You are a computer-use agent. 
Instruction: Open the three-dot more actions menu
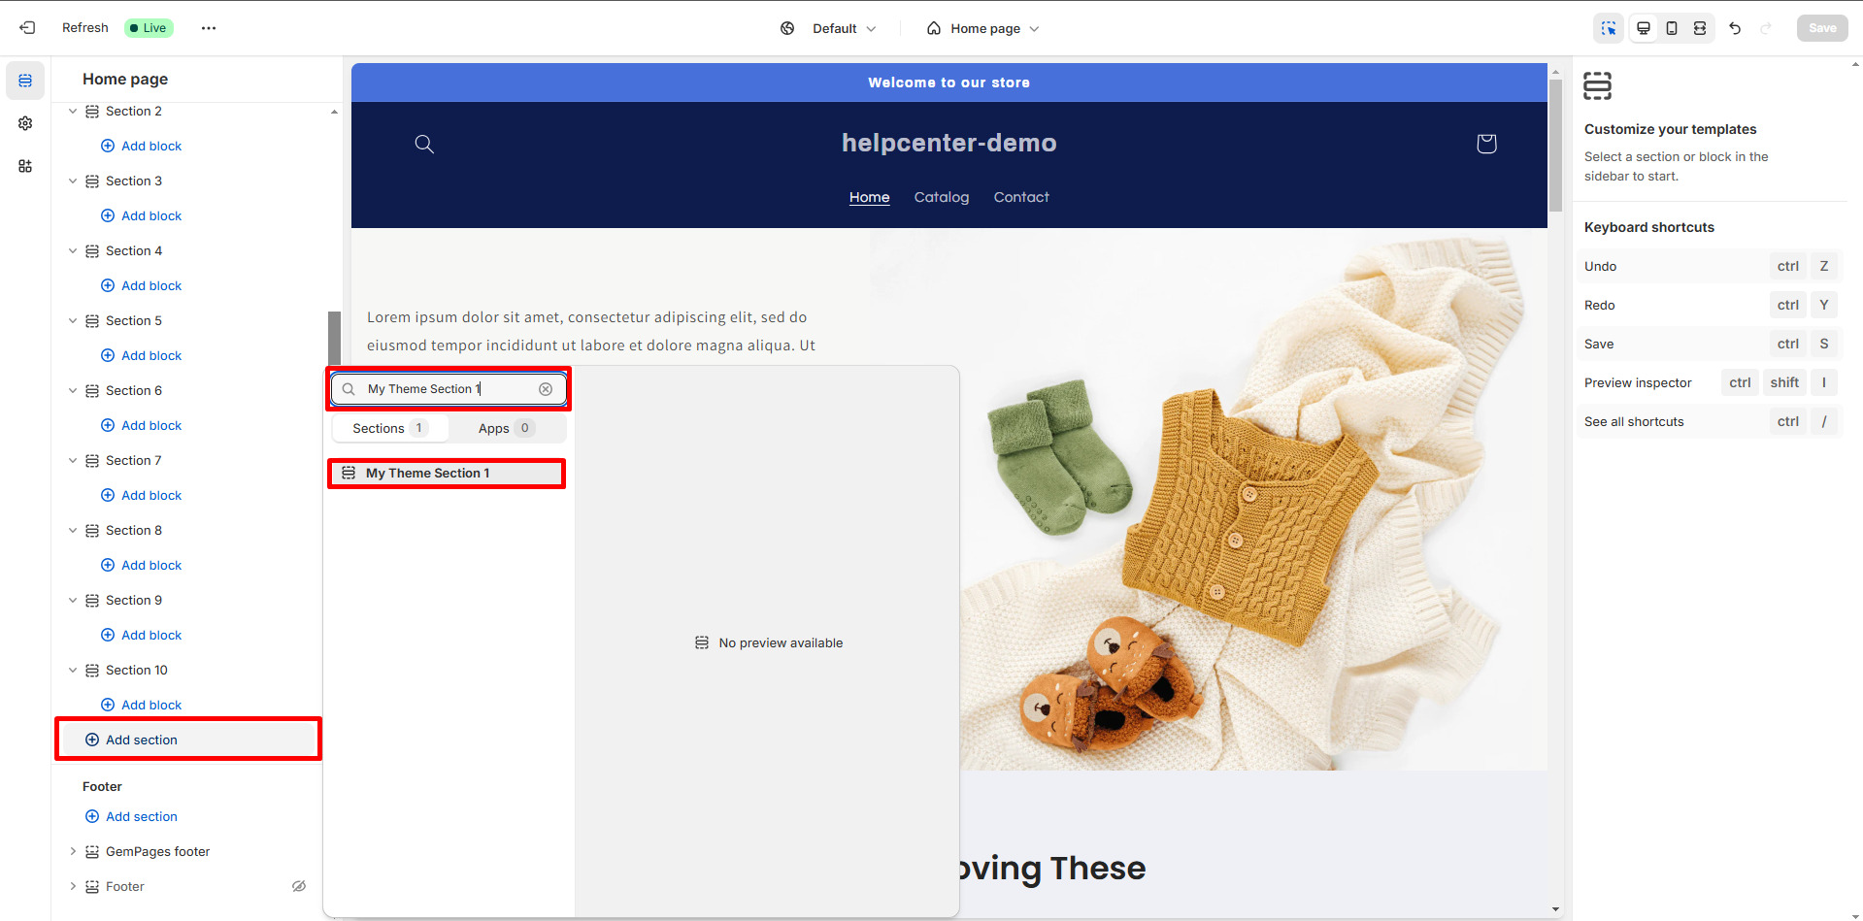tap(209, 28)
